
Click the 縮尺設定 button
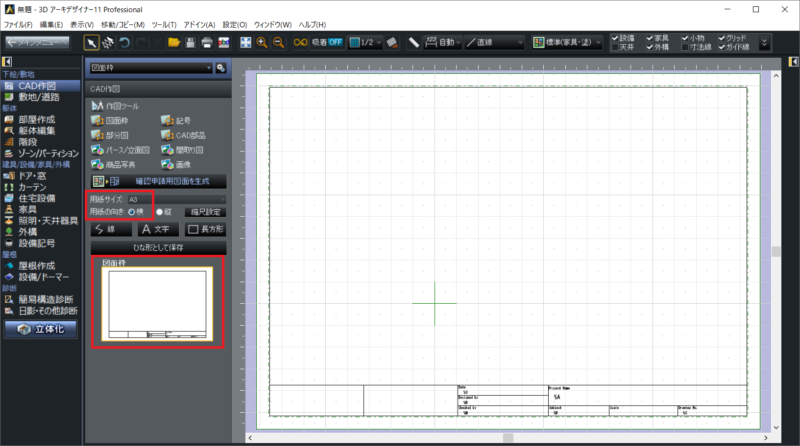205,212
